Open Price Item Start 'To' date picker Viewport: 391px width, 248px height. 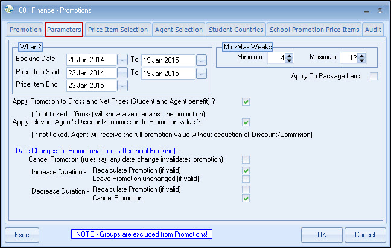201,73
